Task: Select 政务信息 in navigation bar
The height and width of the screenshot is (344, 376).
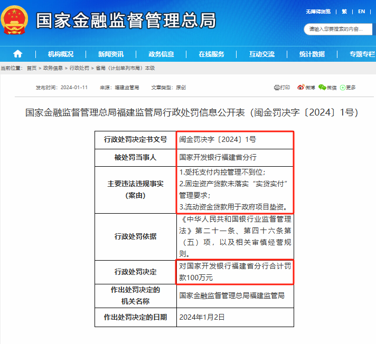Action: coord(161,54)
